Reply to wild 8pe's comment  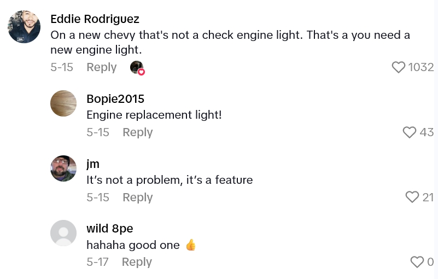137,262
